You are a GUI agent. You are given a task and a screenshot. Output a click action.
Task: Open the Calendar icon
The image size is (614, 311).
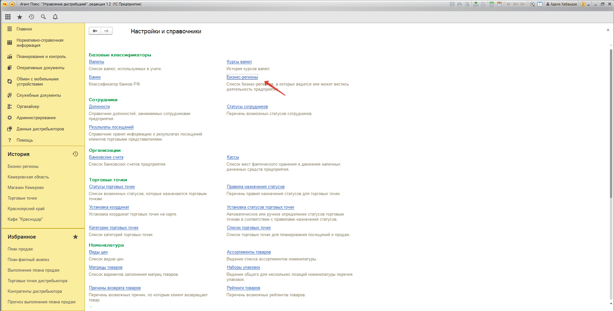(x=499, y=4)
